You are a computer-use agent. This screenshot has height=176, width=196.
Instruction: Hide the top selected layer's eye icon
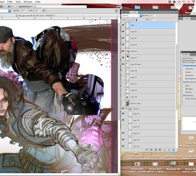[x=123, y=25]
